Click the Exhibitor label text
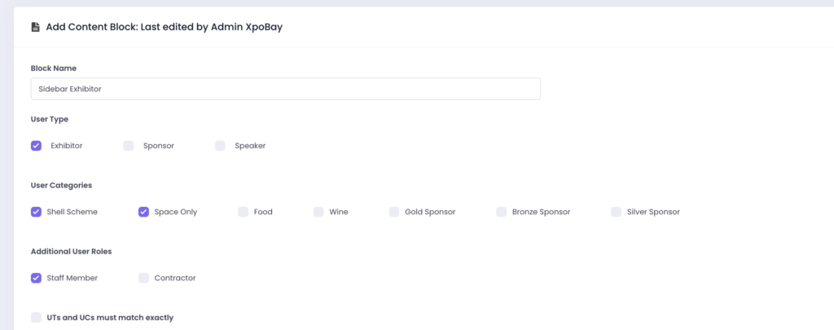The height and width of the screenshot is (330, 834). (x=66, y=146)
